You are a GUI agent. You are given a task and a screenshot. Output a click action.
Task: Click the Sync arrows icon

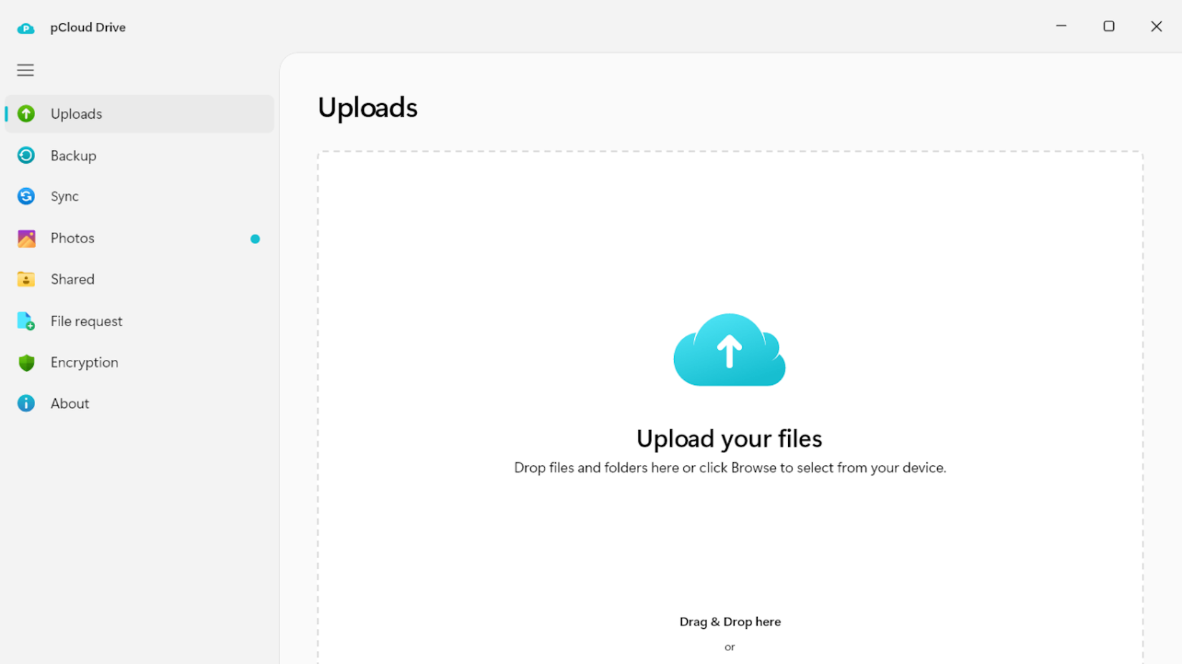coord(26,196)
